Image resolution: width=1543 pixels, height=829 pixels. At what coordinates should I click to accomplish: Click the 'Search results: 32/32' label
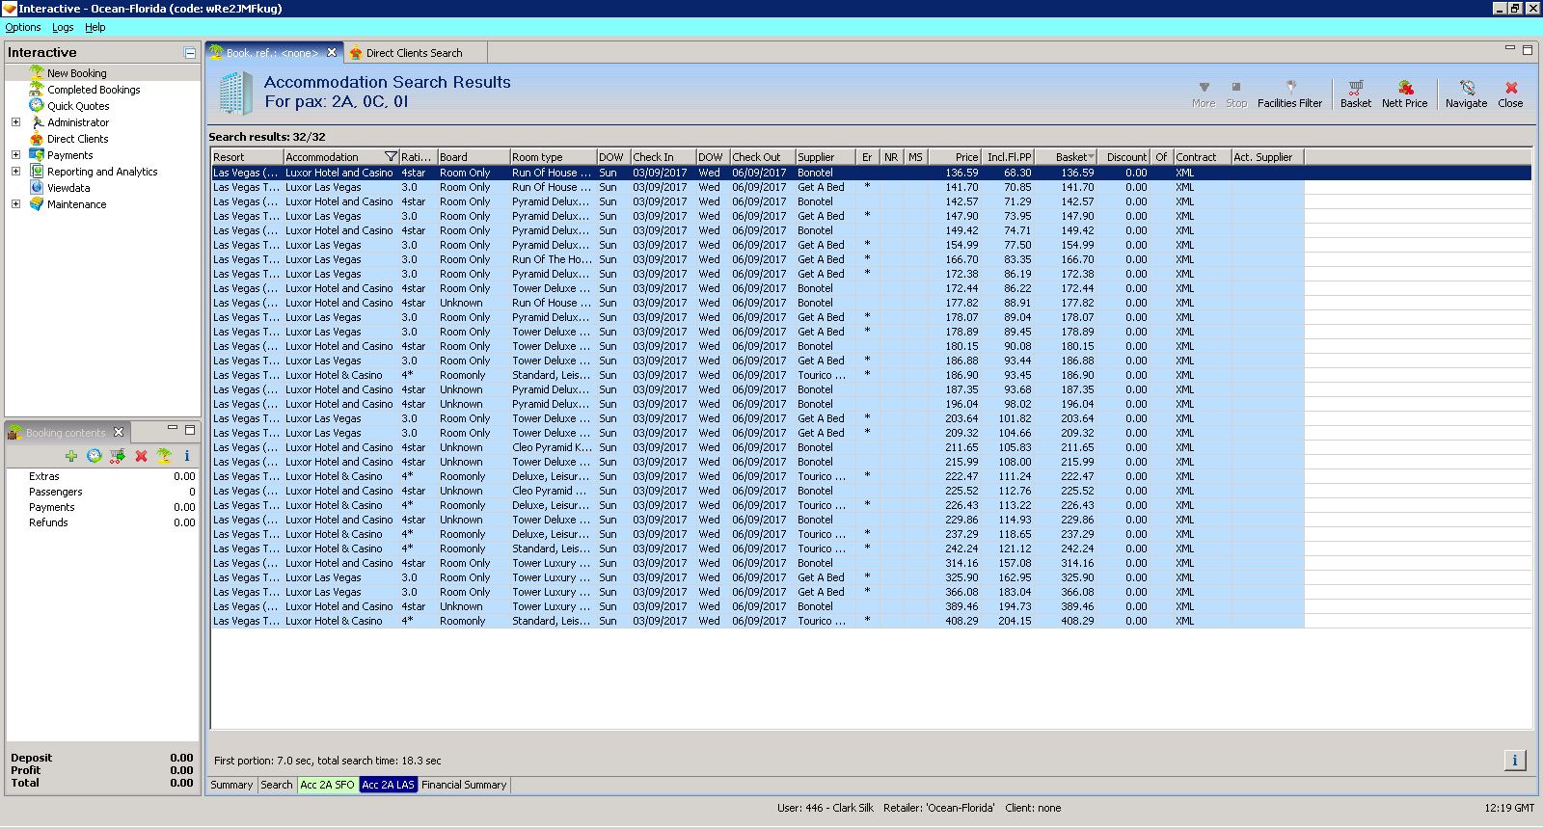267,137
